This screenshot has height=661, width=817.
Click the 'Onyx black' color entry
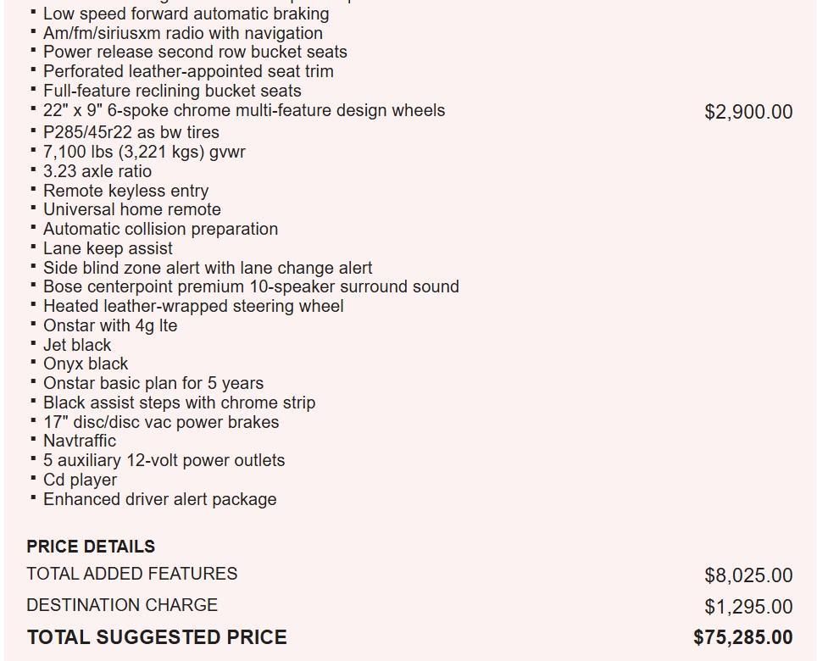pyautogui.click(x=86, y=364)
